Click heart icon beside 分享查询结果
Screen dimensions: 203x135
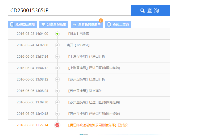click(43, 24)
